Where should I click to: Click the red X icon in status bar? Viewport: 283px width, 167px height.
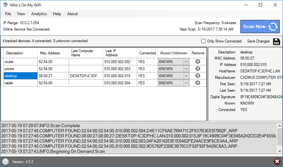[x=277, y=162]
